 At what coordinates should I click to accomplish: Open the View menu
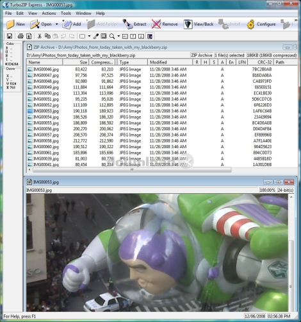coord(33,13)
